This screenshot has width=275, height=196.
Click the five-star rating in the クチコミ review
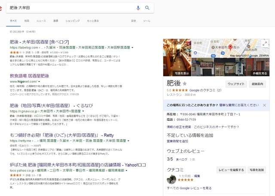(185, 180)
